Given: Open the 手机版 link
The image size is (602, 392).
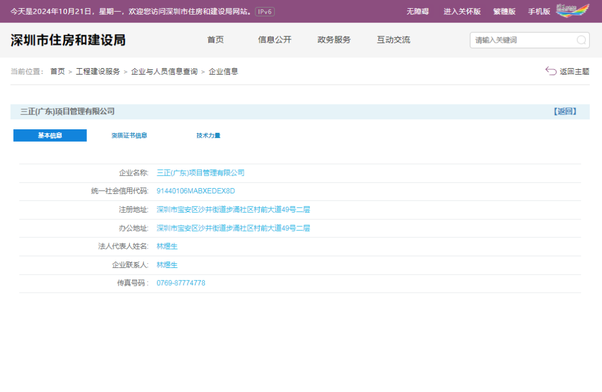Looking at the screenshot, I should click(x=539, y=12).
